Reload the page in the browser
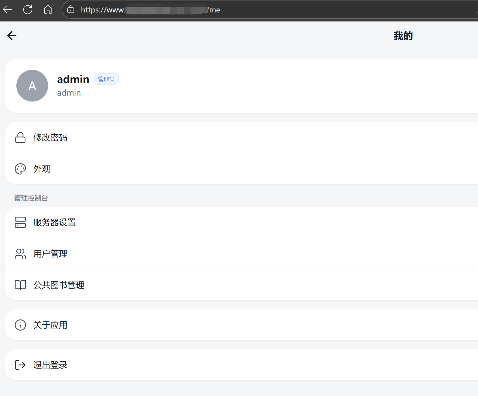478x396 pixels. (x=28, y=10)
